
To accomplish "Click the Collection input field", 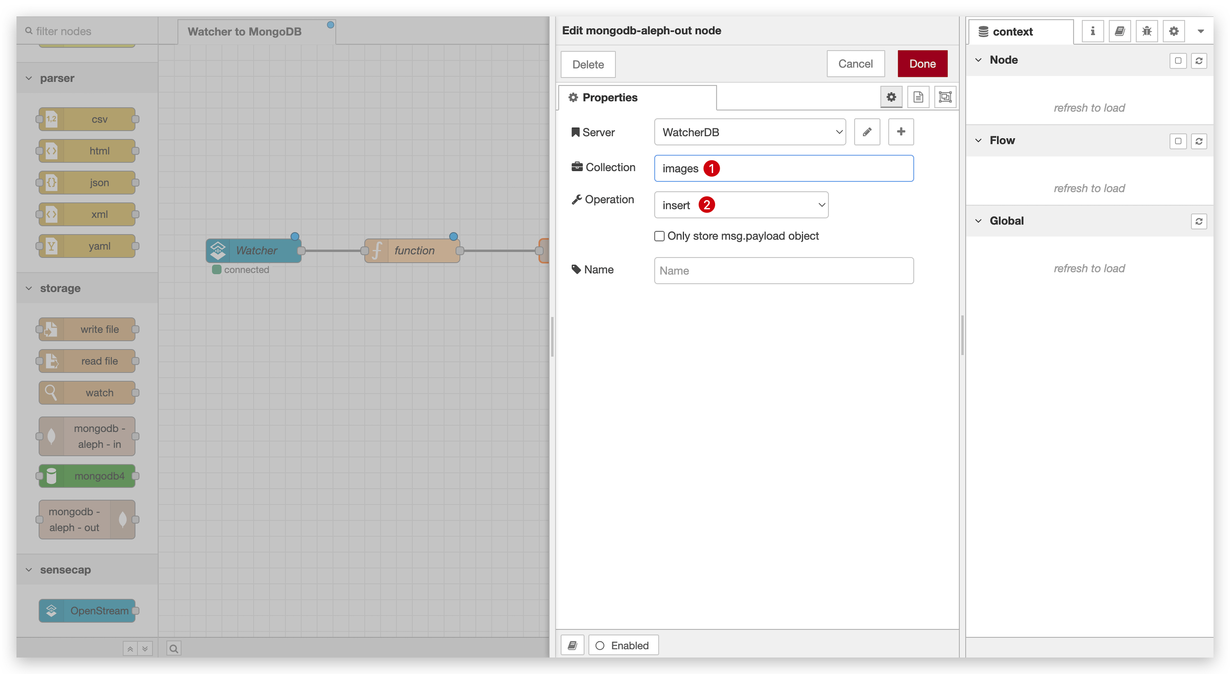I will [x=784, y=168].
